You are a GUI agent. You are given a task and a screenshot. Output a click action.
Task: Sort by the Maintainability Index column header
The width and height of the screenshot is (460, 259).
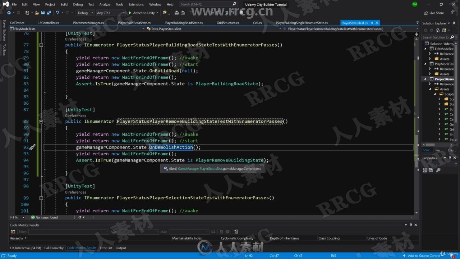187,238
